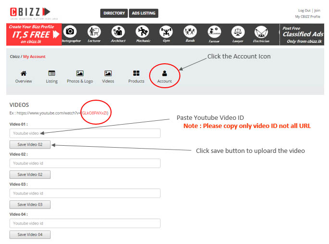This screenshot has width=329, height=244.
Task: Switch to the Listing tab
Action: [x=52, y=77]
